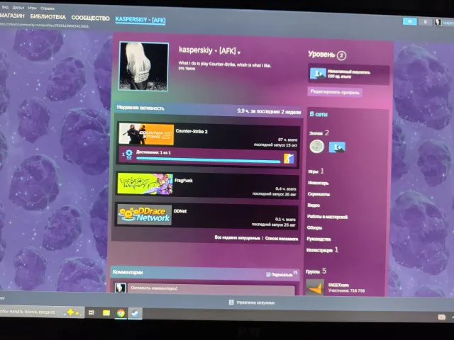Open the Инвентарь link
The width and height of the screenshot is (454, 340).
pyautogui.click(x=319, y=183)
